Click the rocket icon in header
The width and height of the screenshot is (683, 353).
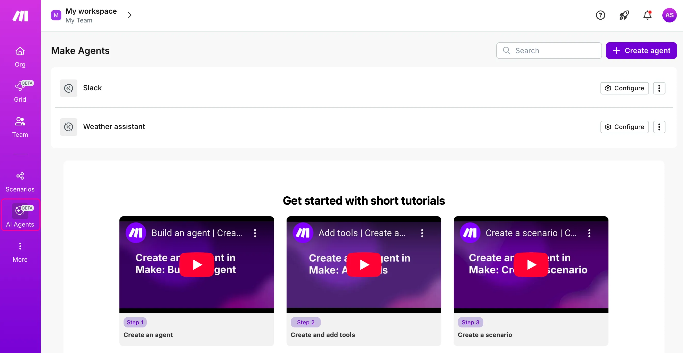click(x=624, y=15)
